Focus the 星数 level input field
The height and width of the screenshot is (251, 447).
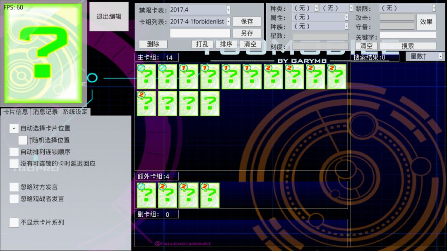(x=320, y=36)
